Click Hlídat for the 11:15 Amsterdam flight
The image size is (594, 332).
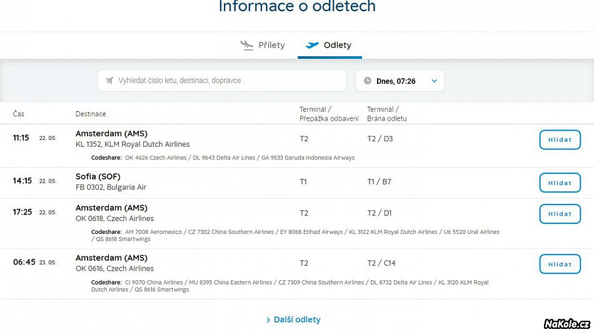coord(560,139)
